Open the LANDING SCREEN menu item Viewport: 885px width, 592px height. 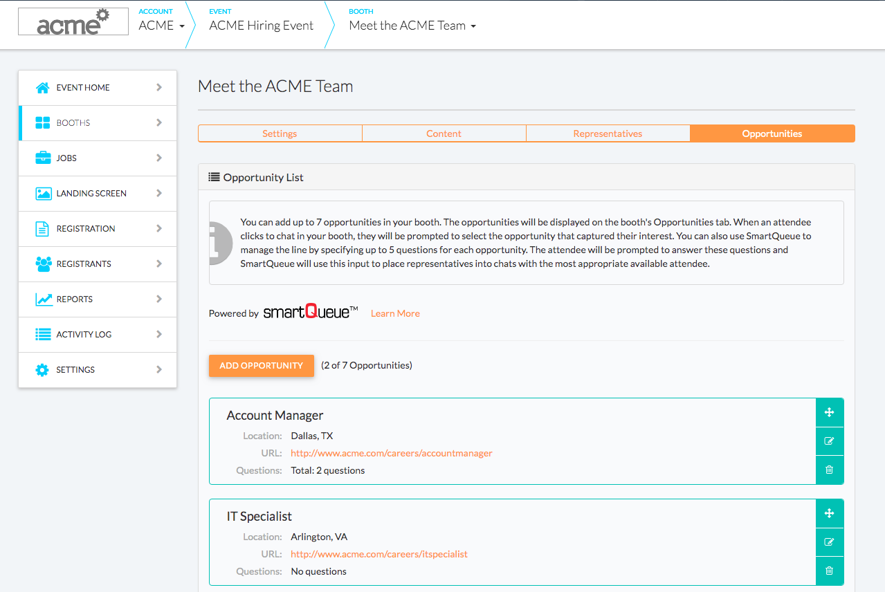(98, 194)
